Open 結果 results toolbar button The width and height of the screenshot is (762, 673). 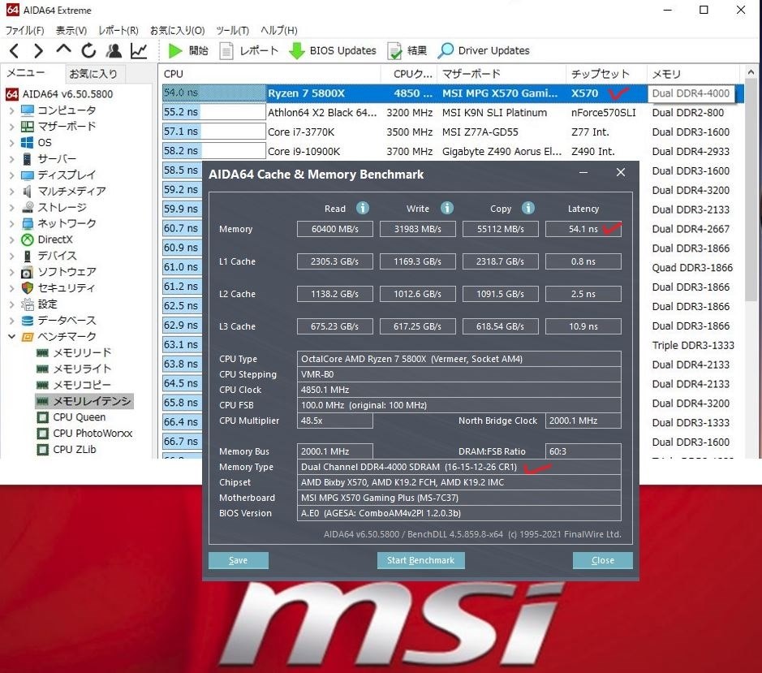[x=407, y=50]
